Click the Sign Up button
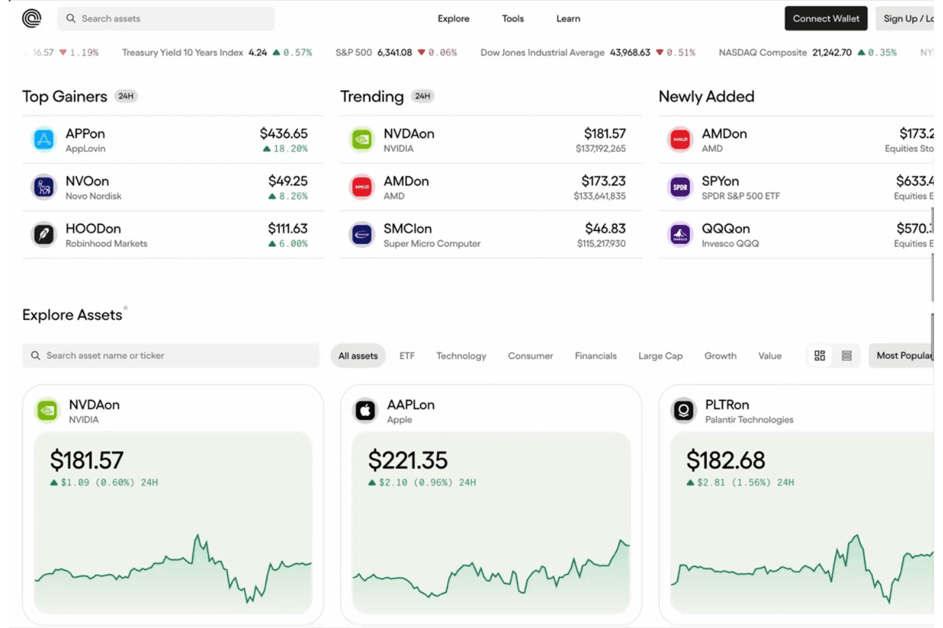Viewport: 943px width, 628px height. [x=906, y=18]
